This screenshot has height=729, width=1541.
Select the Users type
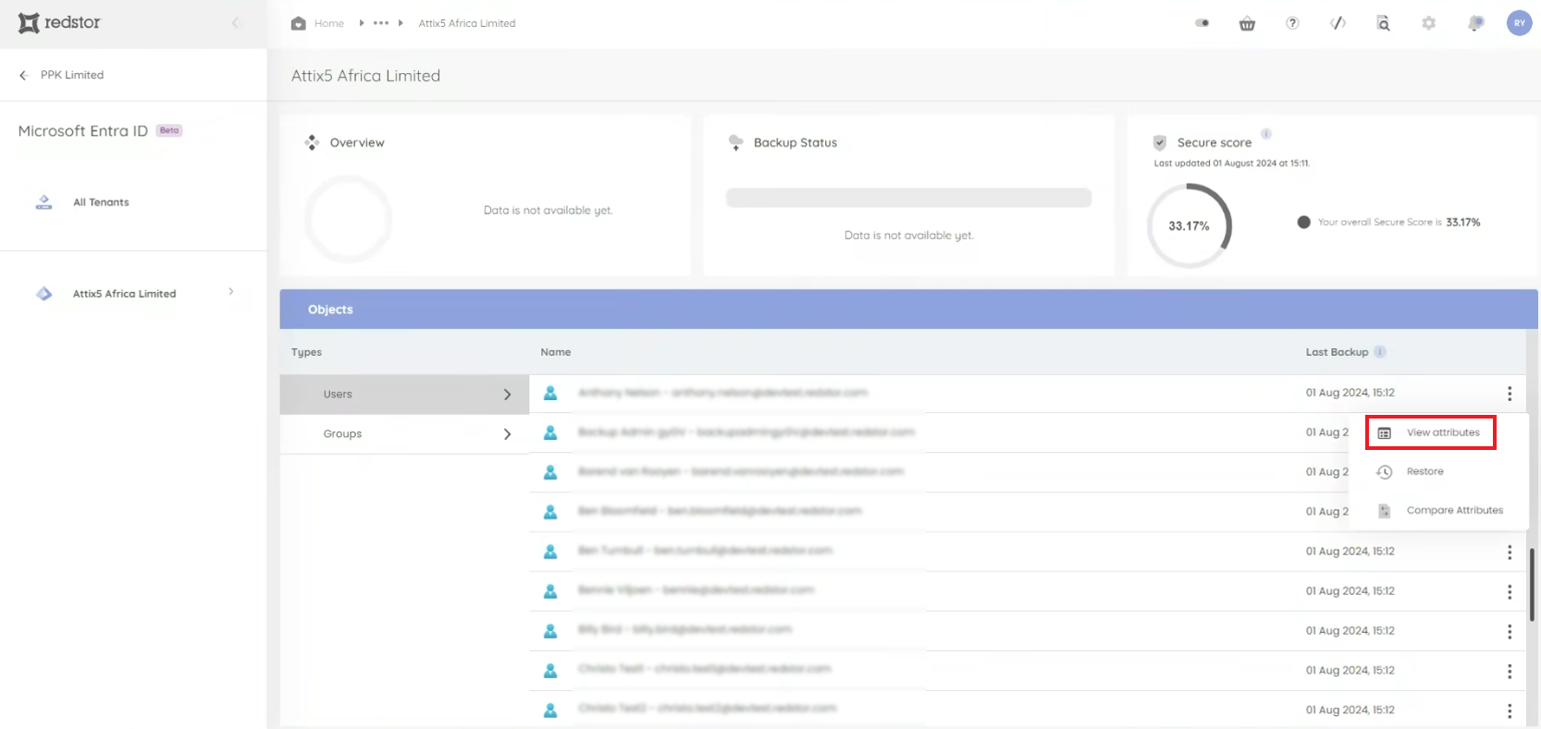click(x=404, y=395)
